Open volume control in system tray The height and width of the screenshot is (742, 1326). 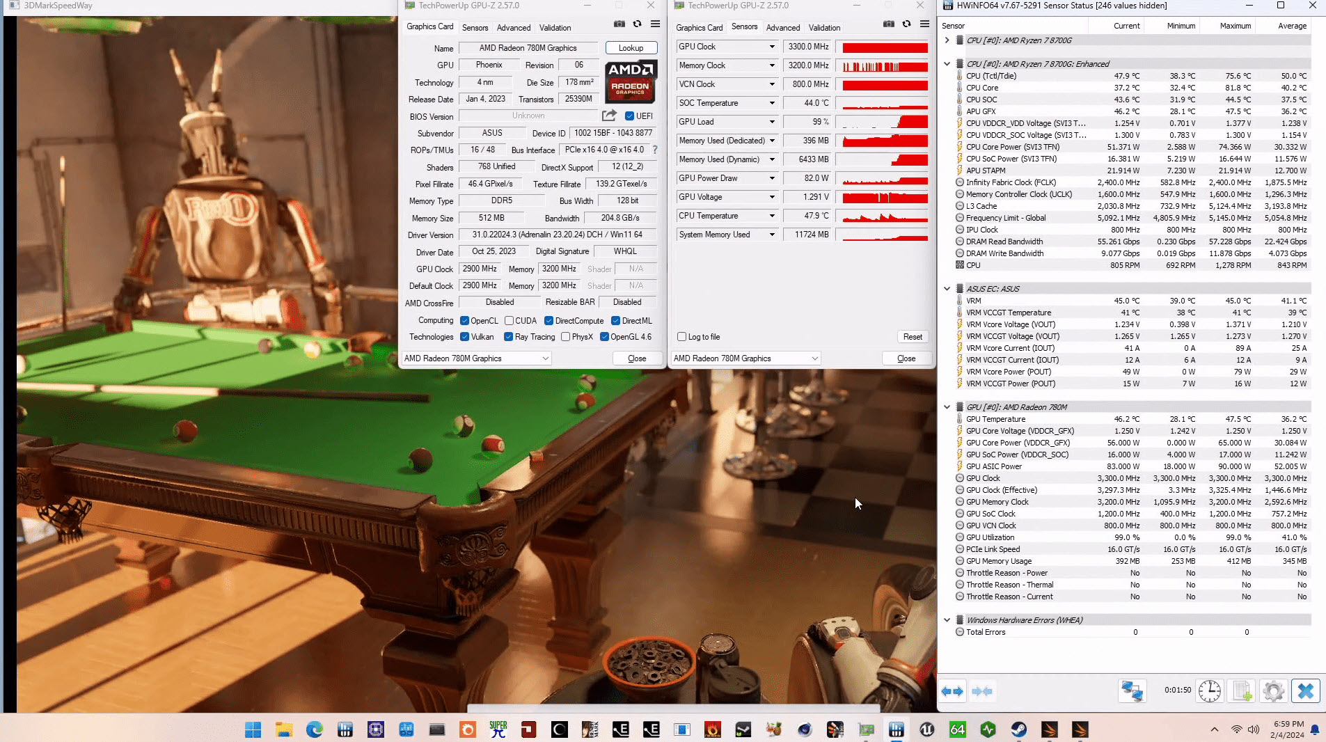coord(1254,729)
